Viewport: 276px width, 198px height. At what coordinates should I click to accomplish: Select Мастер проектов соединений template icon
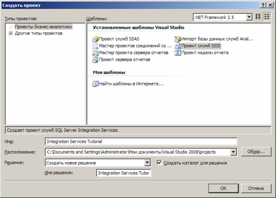(95, 46)
